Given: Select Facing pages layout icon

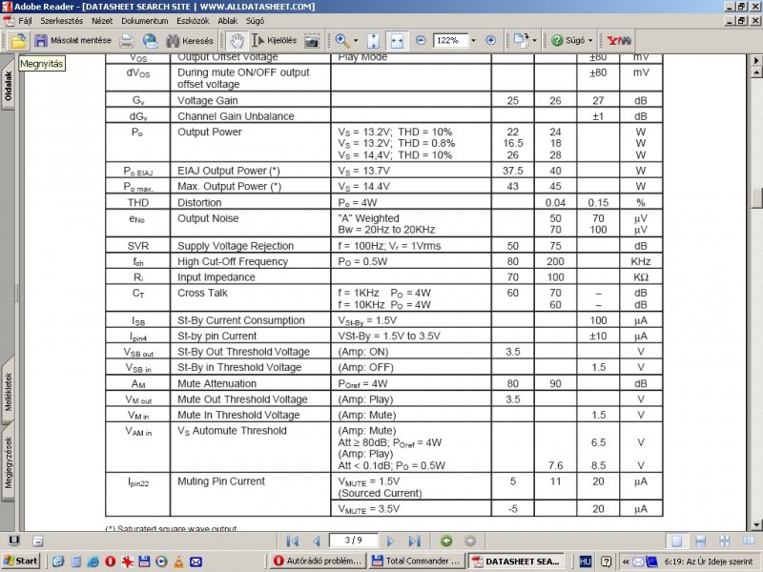Looking at the screenshot, I should (749, 541).
